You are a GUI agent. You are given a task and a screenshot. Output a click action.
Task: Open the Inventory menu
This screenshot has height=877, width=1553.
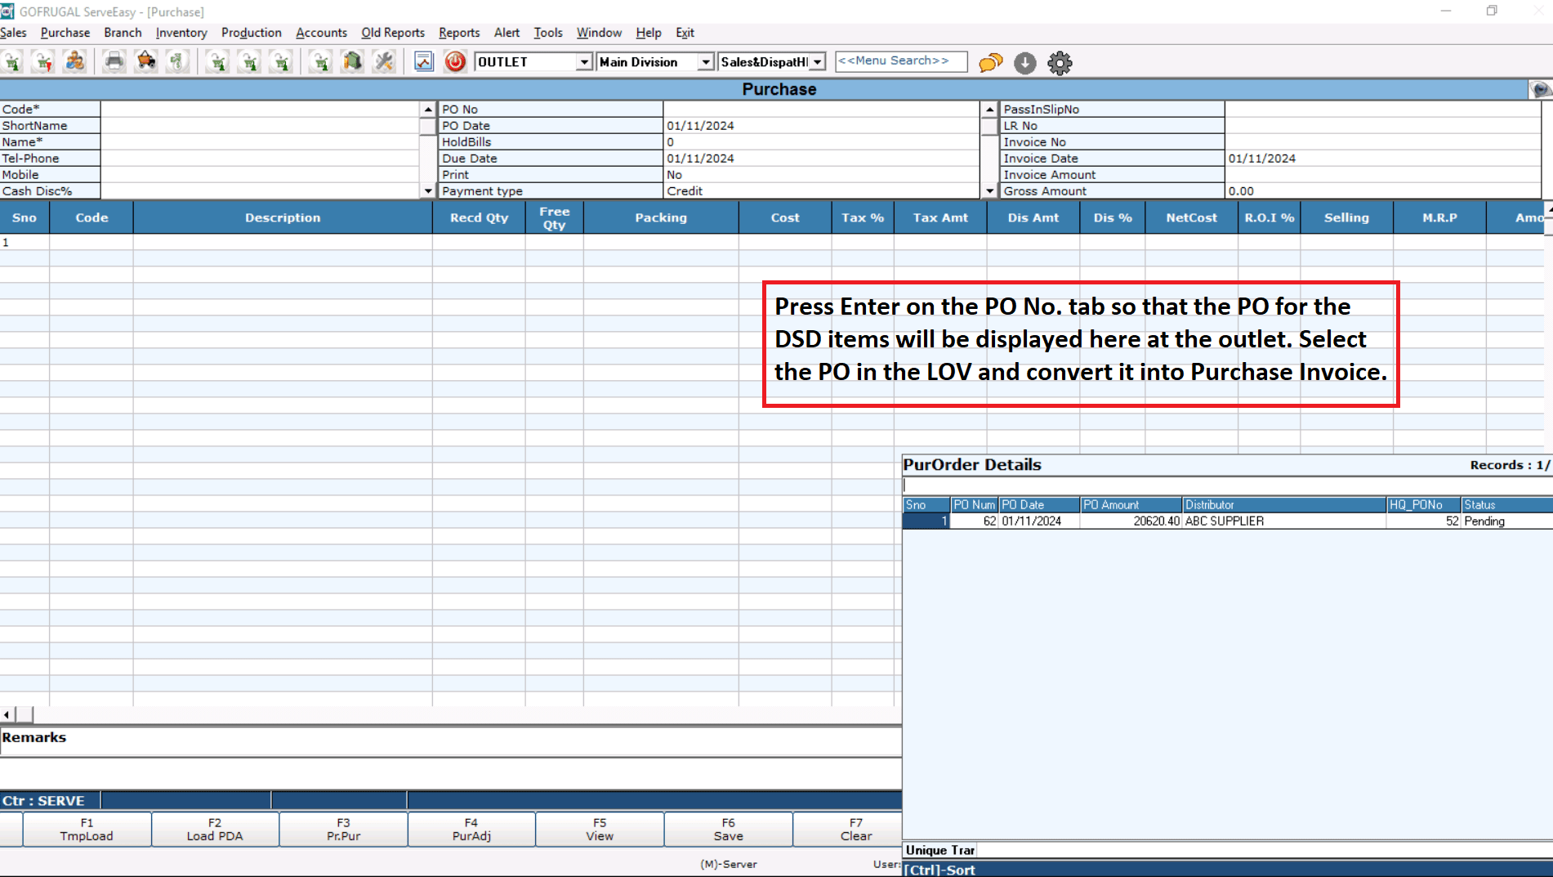point(181,33)
